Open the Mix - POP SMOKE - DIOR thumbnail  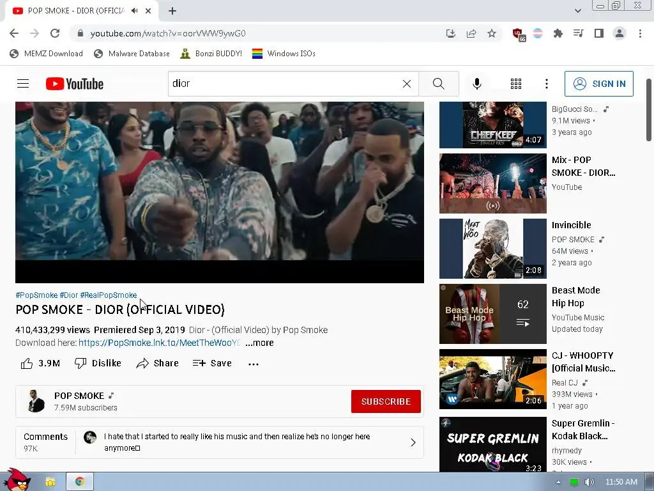click(x=492, y=183)
